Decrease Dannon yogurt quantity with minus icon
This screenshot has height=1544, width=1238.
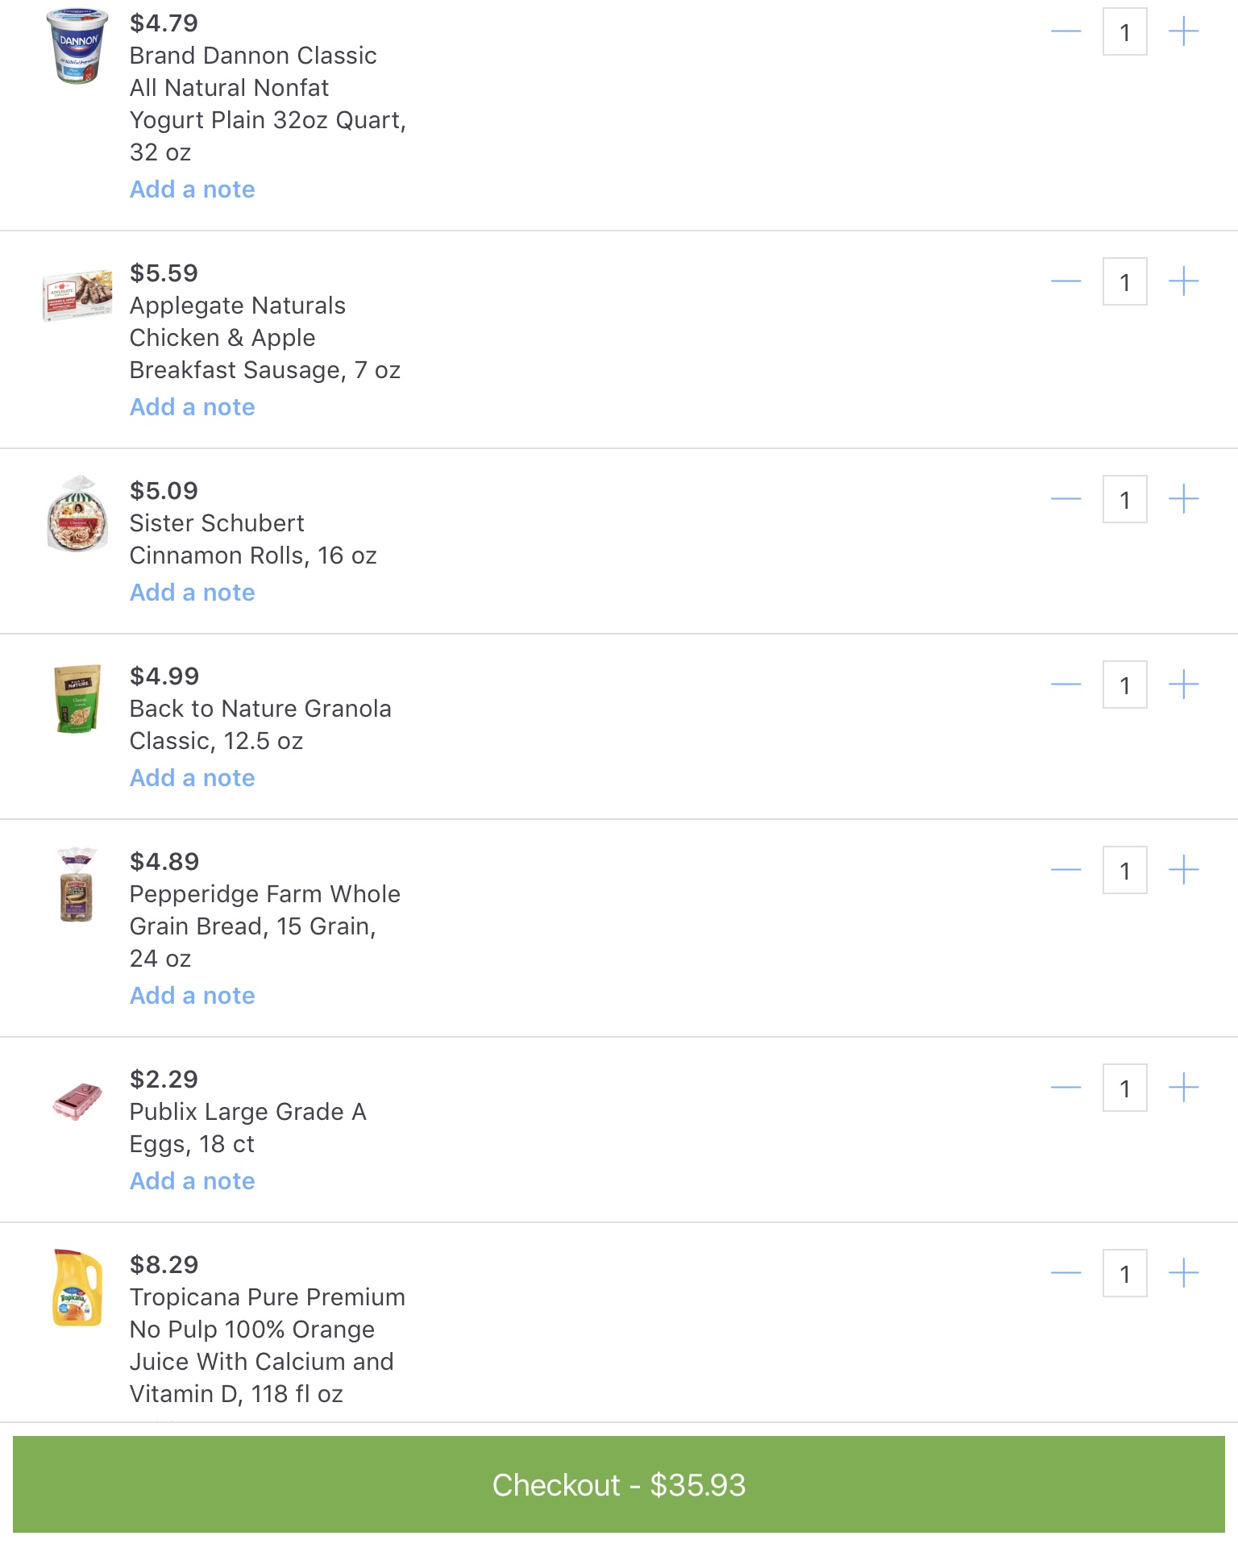click(x=1066, y=32)
